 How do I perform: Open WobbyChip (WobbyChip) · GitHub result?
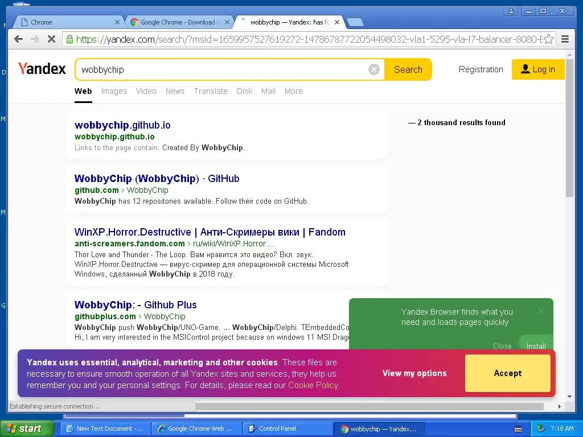157,179
